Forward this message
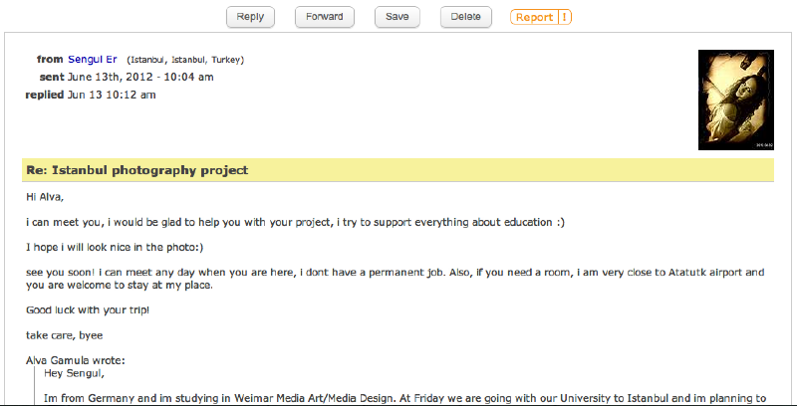Image resolution: width=797 pixels, height=406 pixels. tap(325, 17)
